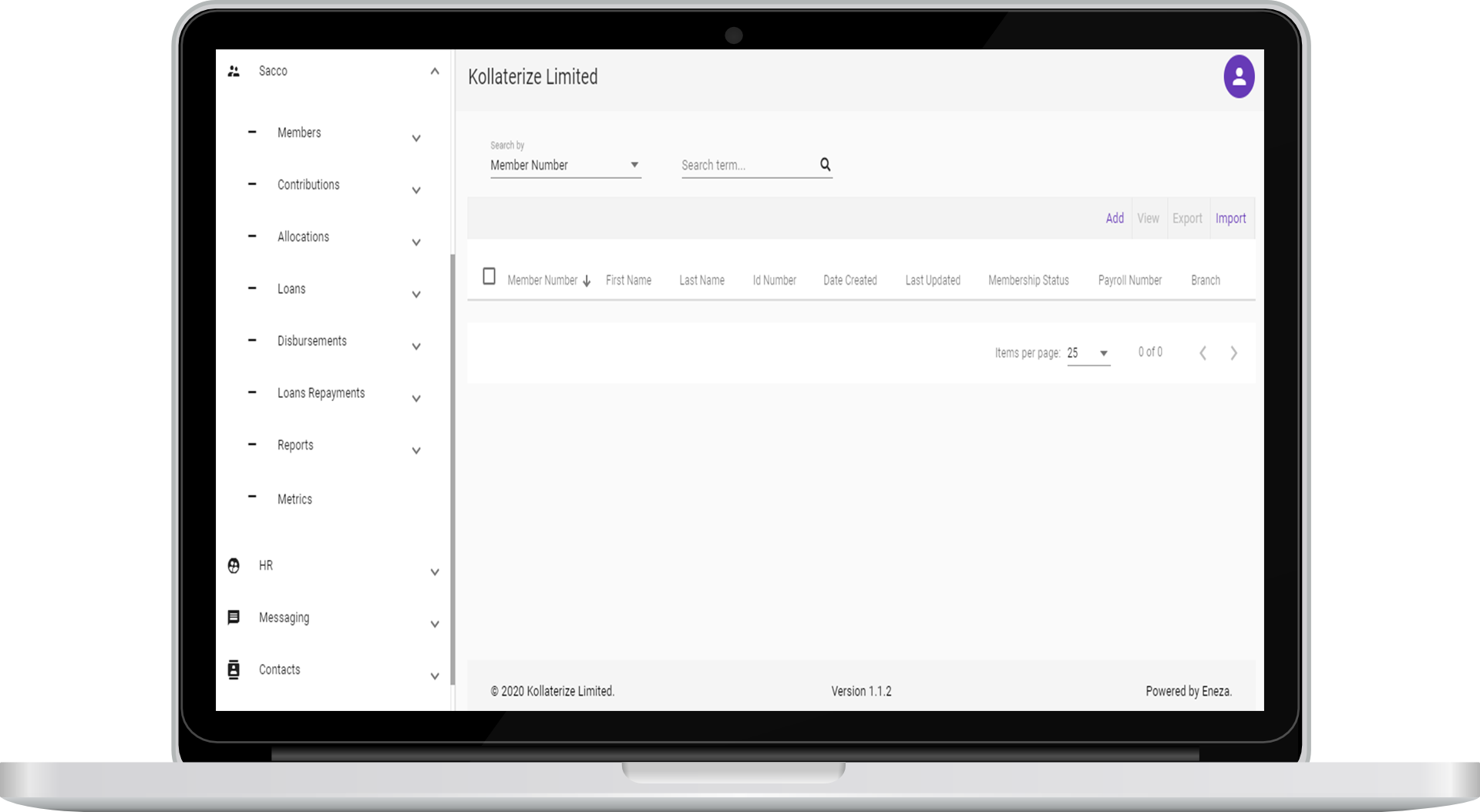This screenshot has height=812, width=1480.
Task: Click the 0 of 0 pagination text
Action: coord(1150,352)
